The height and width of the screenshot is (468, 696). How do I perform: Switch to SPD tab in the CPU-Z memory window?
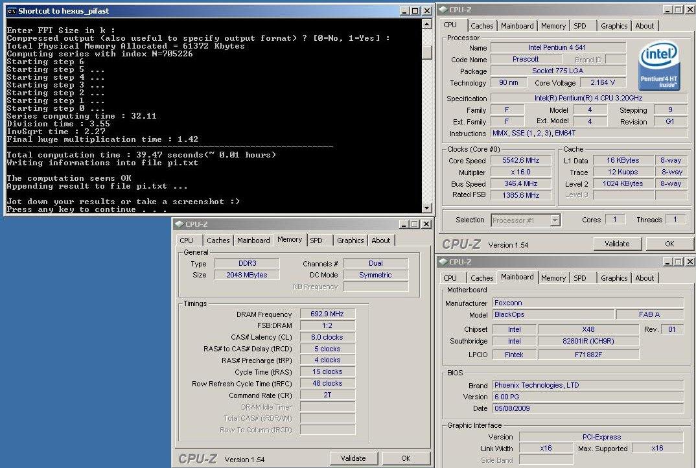[x=316, y=240]
